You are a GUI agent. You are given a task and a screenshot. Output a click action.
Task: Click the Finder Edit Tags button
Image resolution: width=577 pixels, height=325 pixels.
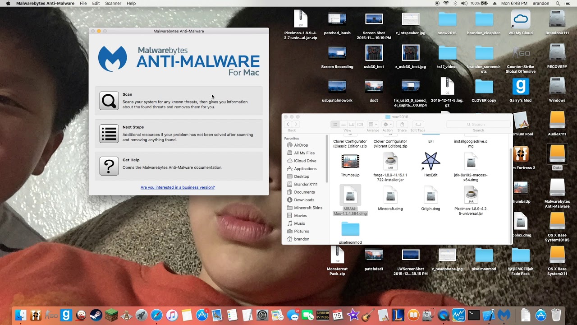(418, 124)
